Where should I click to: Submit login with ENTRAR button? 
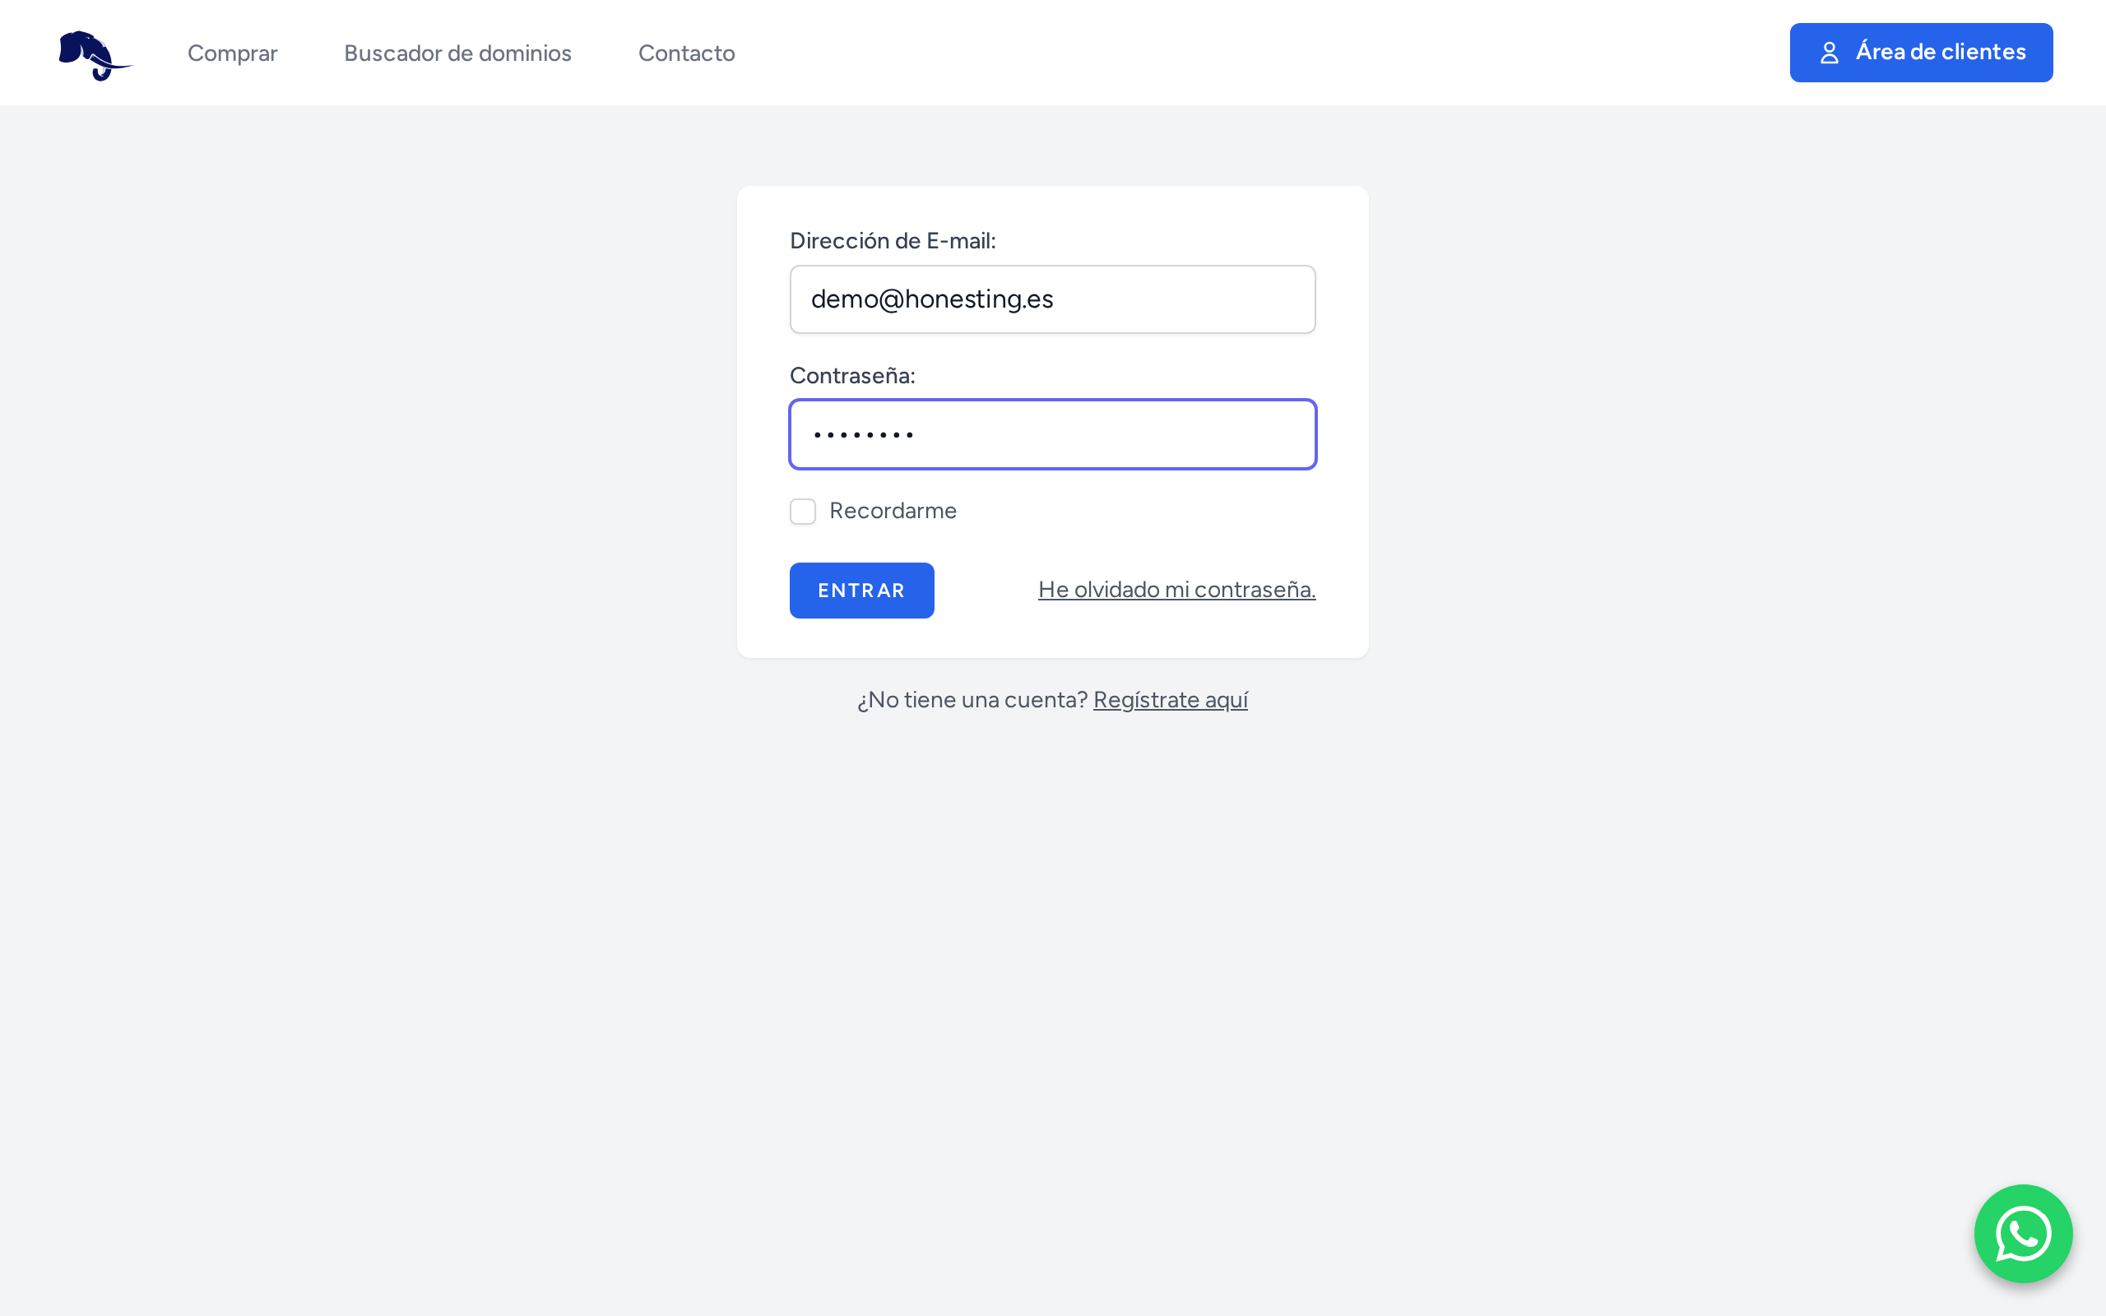[x=861, y=590]
